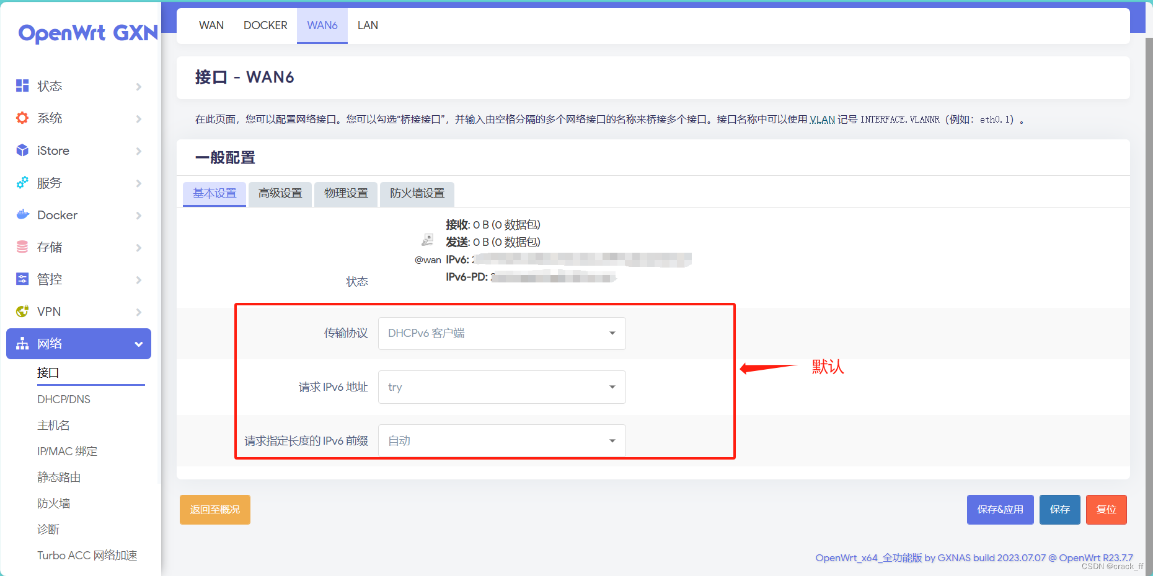The width and height of the screenshot is (1153, 576).
Task: Select DHCP/DNS from network submenu
Action: point(64,399)
